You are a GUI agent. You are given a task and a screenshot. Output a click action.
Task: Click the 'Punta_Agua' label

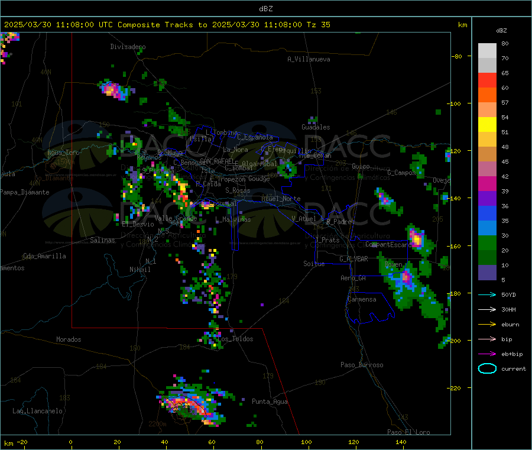tap(270, 402)
